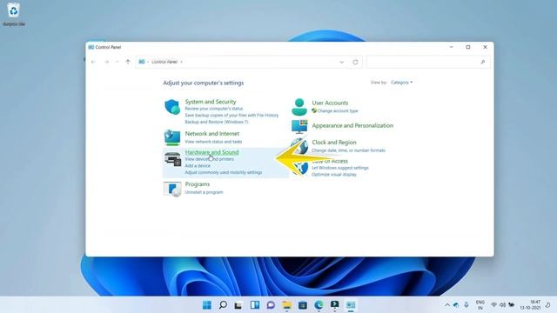Go forward with the forward arrow
Image resolution: width=557 pixels, height=313 pixels.
[106, 62]
